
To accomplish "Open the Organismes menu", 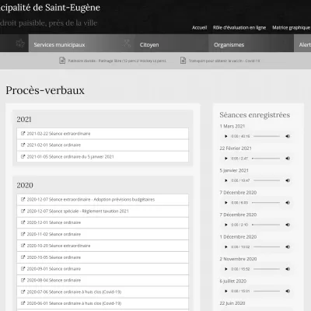I will pyautogui.click(x=229, y=44).
